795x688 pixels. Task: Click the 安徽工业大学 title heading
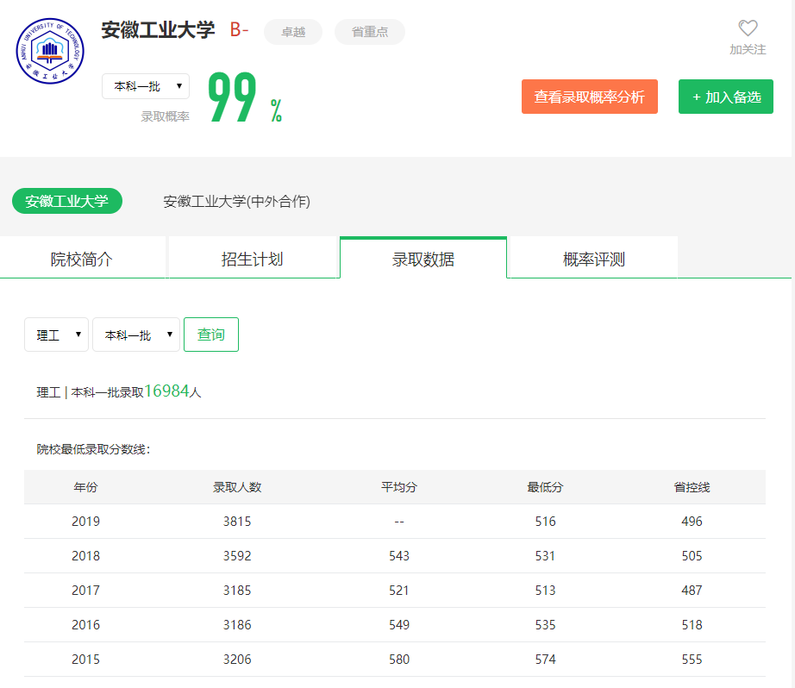[x=158, y=30]
